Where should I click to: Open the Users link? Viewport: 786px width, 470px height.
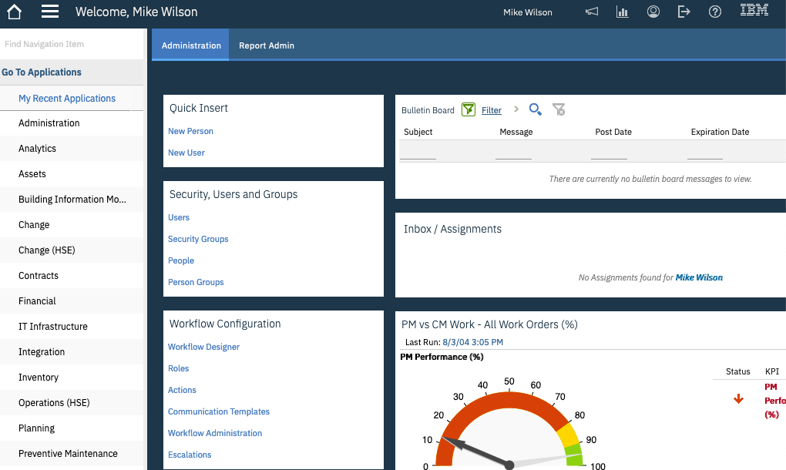[179, 217]
